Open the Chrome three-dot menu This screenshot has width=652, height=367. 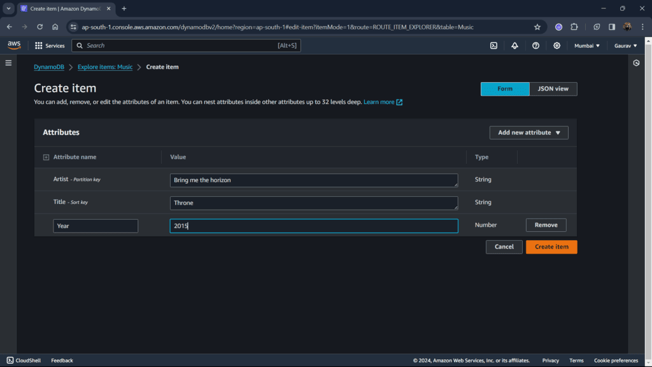pos(642,27)
